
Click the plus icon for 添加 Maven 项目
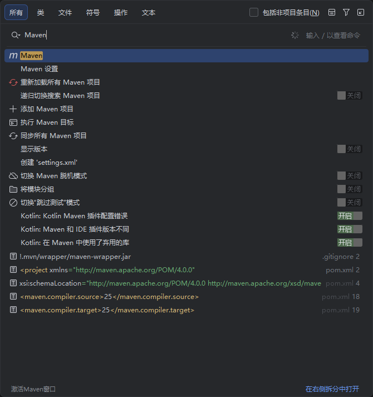[x=13, y=109]
